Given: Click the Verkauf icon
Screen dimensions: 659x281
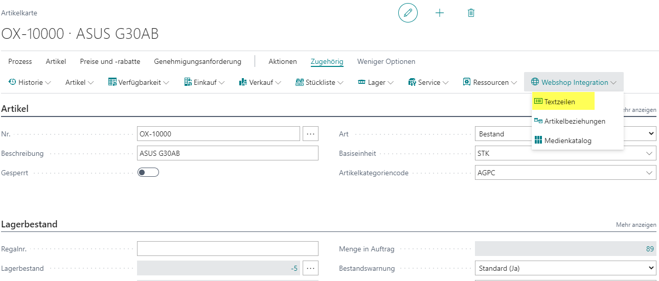Looking at the screenshot, I should (243, 82).
